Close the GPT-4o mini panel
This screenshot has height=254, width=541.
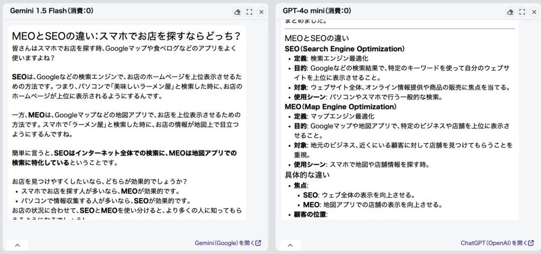coord(534,12)
